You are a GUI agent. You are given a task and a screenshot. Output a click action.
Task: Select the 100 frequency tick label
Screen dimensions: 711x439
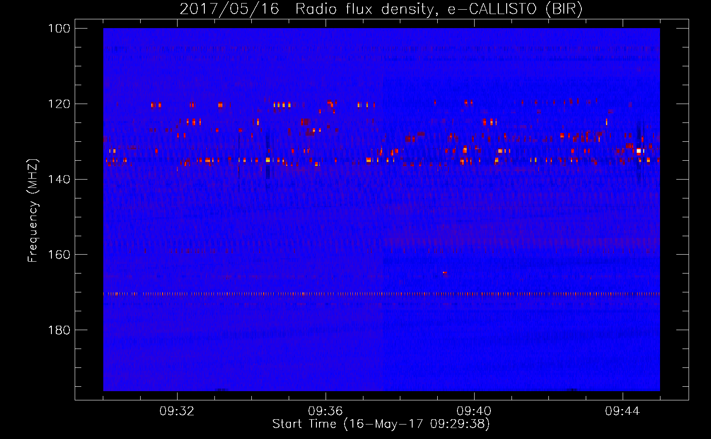[59, 29]
